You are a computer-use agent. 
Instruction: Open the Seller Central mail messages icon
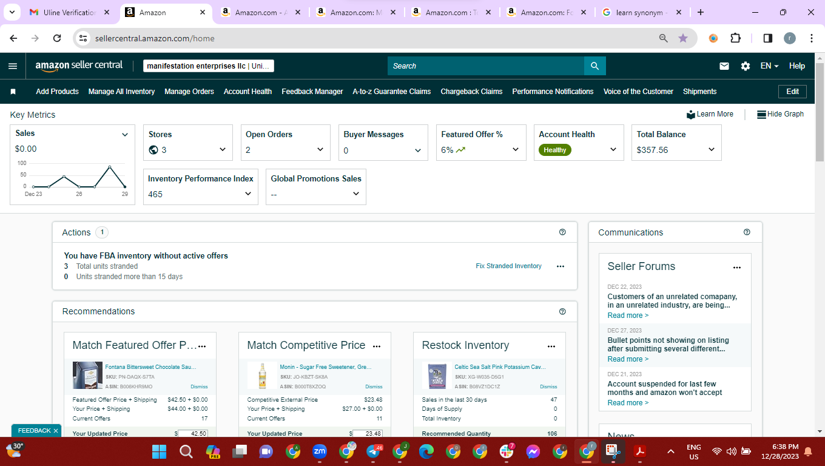724,66
